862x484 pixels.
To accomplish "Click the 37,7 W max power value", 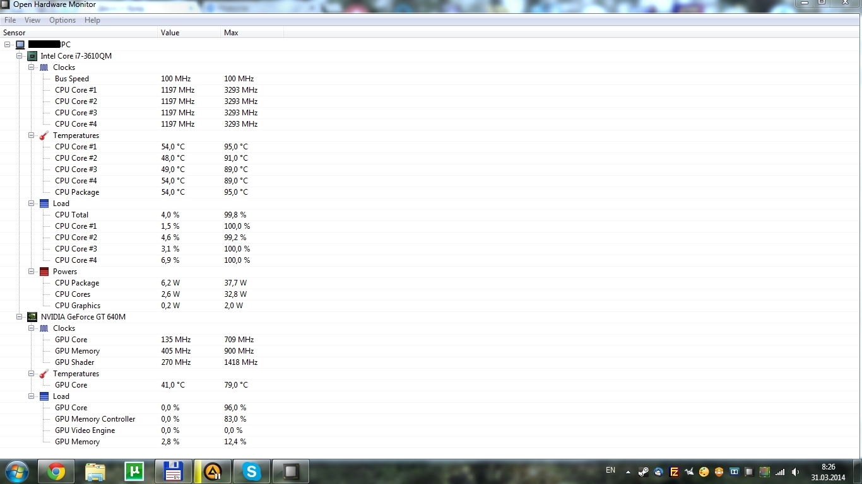I will pyautogui.click(x=235, y=283).
